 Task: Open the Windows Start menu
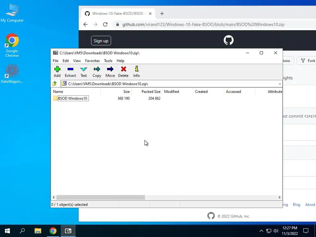pos(7,231)
